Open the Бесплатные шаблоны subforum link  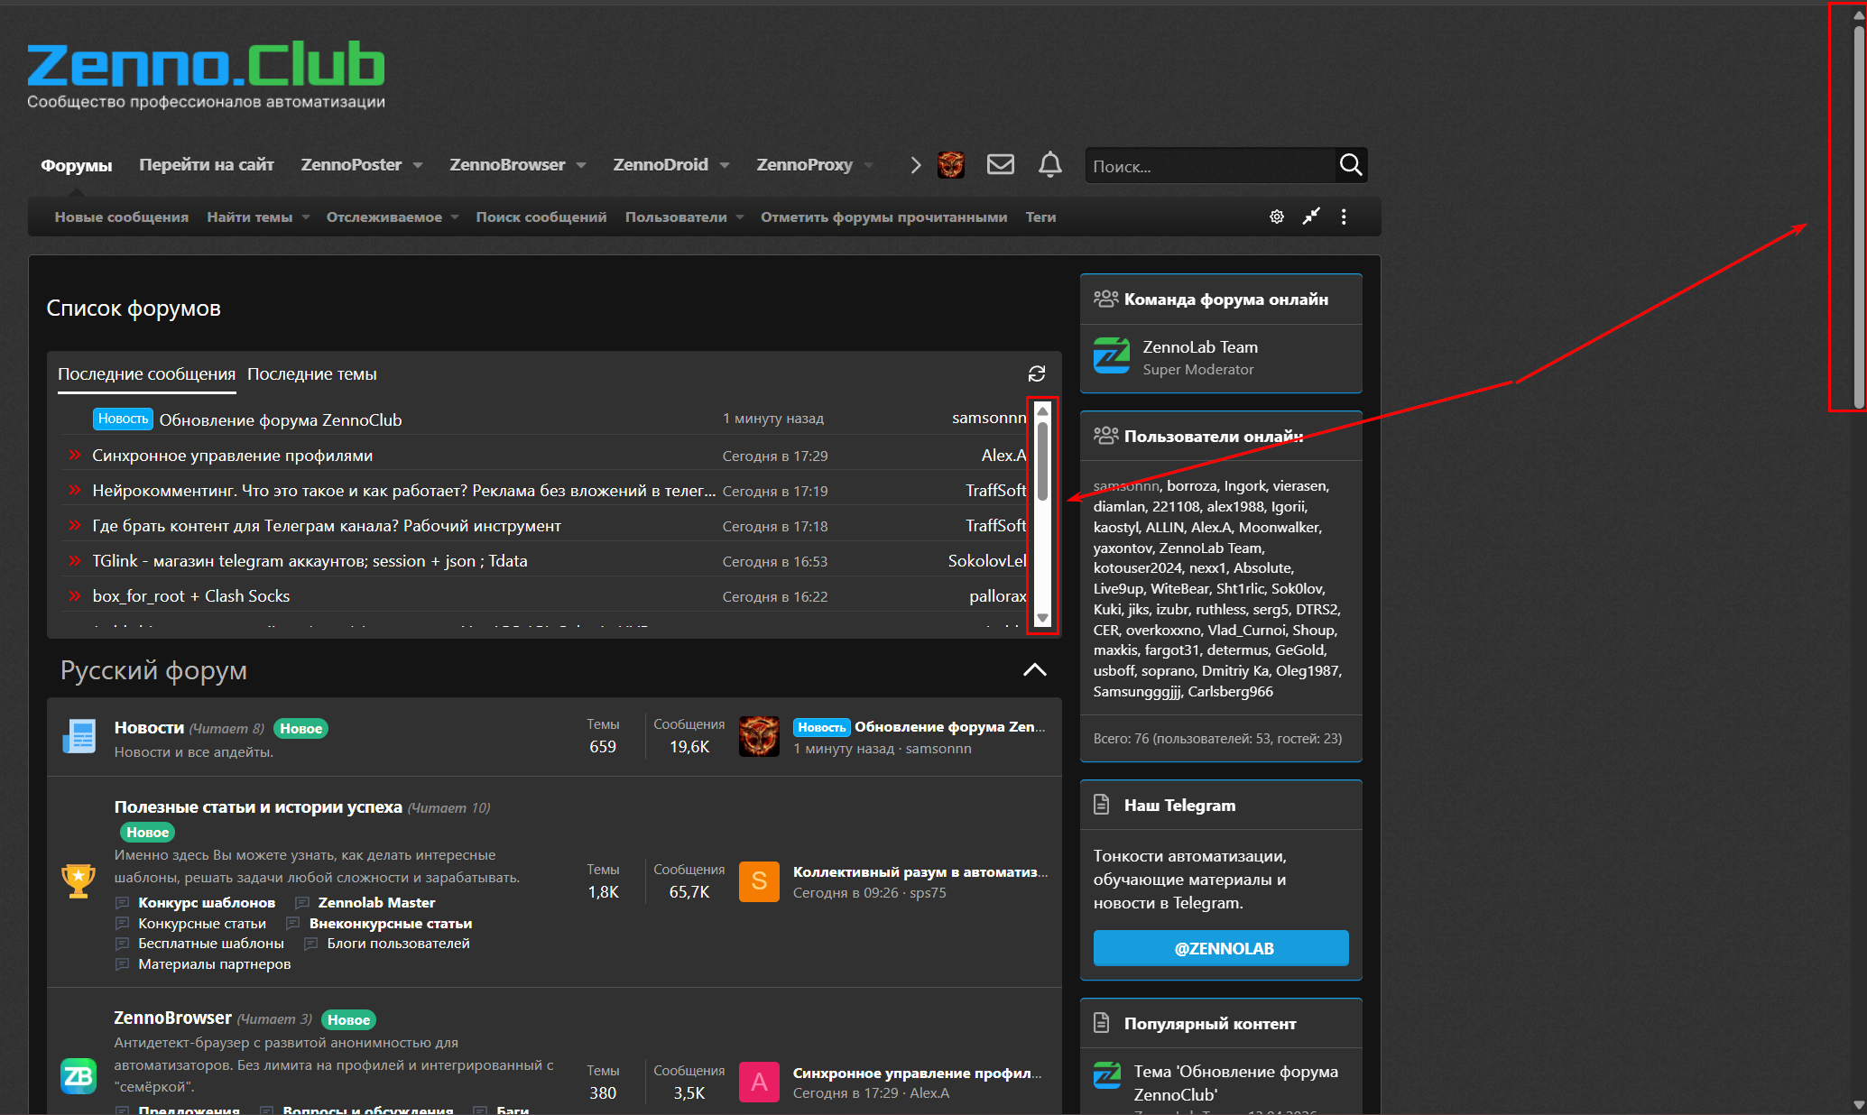211,944
